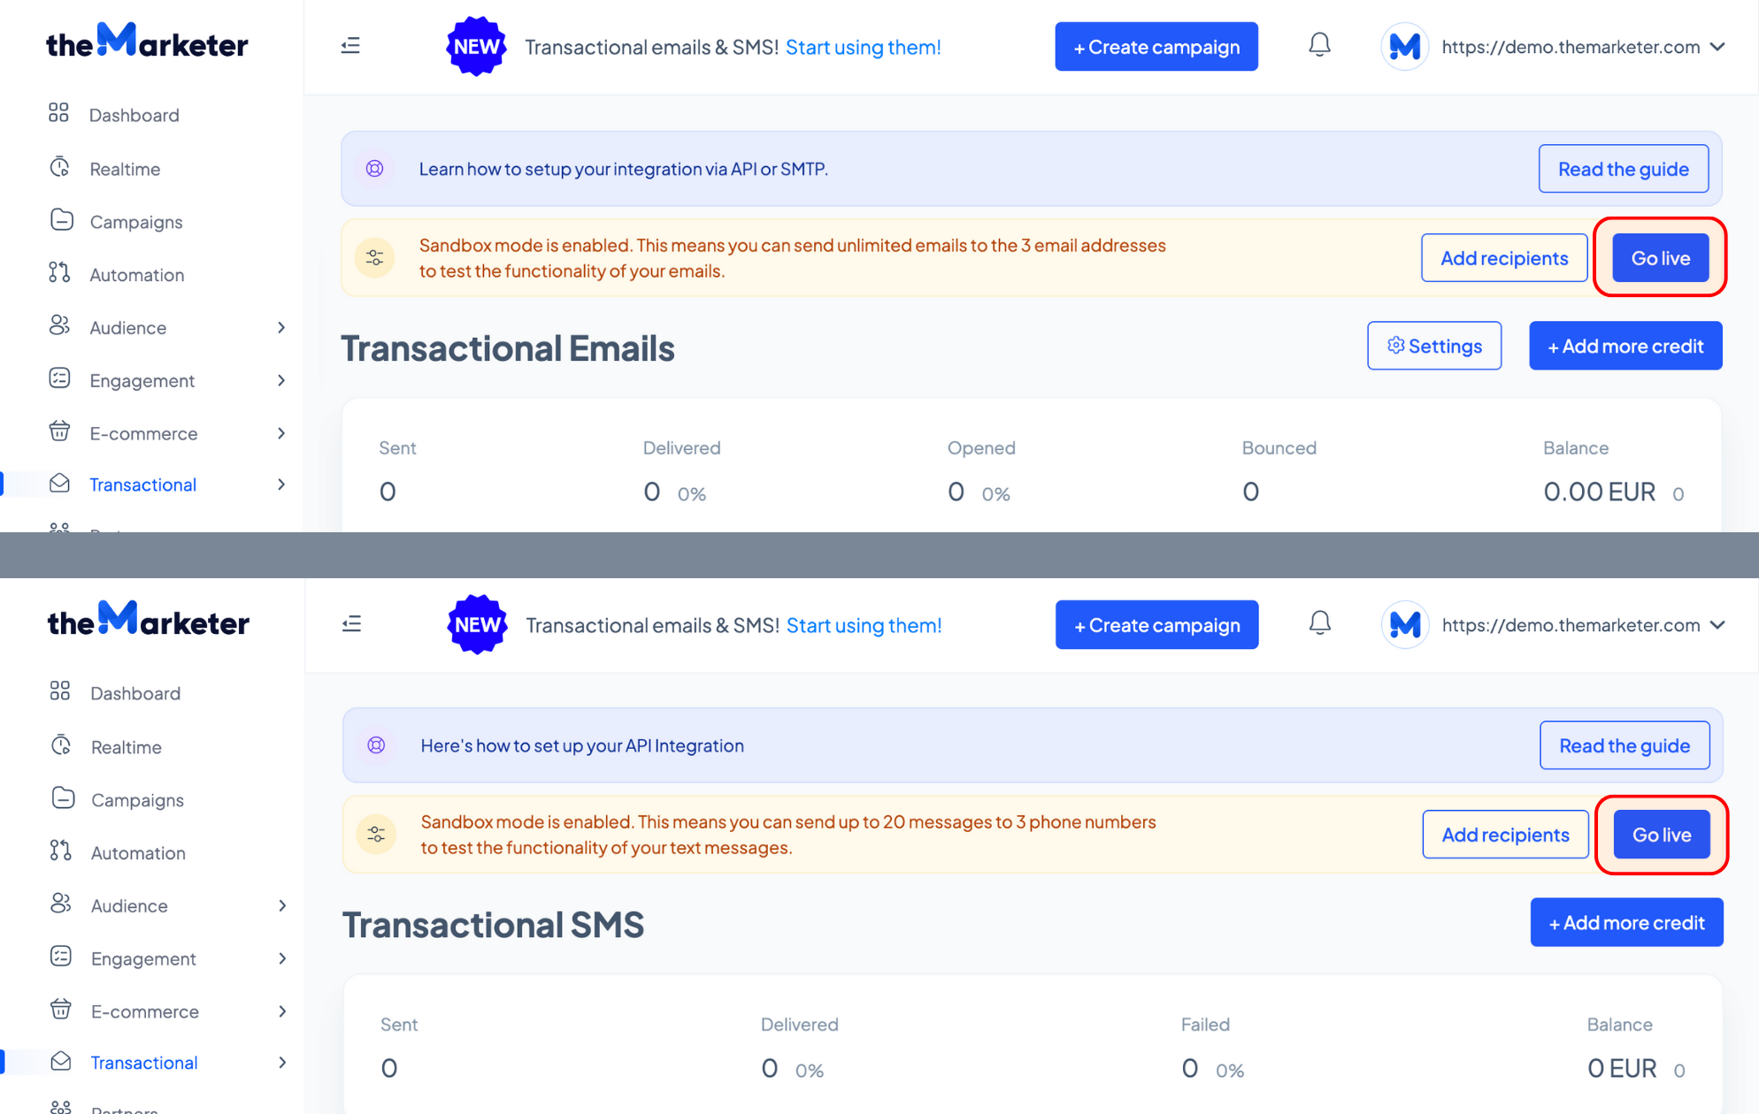This screenshot has width=1759, height=1114.
Task: Collapse sidebar using top hamburger menu icon
Action: 350,46
